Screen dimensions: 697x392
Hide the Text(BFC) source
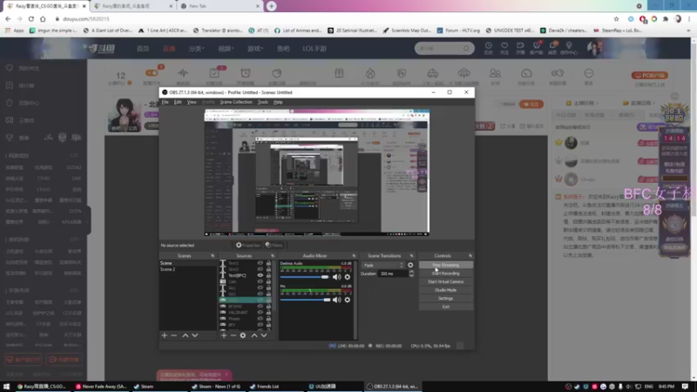260,275
